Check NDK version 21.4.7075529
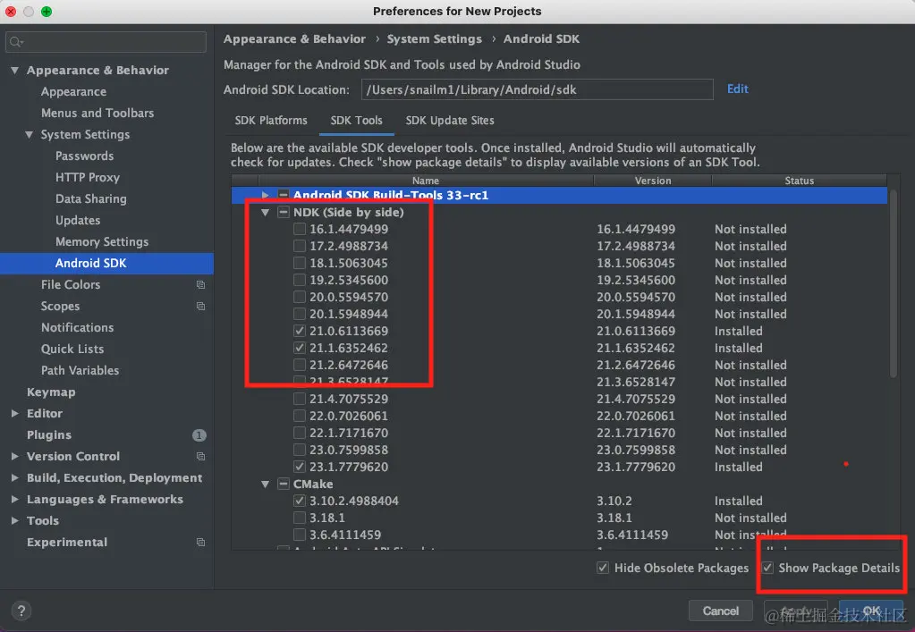Screen dimensions: 915x632 [300, 399]
